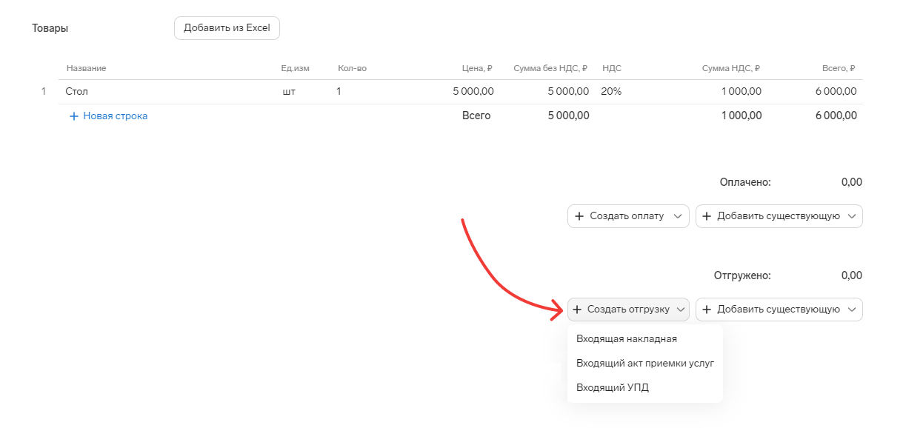This screenshot has width=903, height=428.
Task: Click the quantity cell showing 1
Action: [339, 92]
